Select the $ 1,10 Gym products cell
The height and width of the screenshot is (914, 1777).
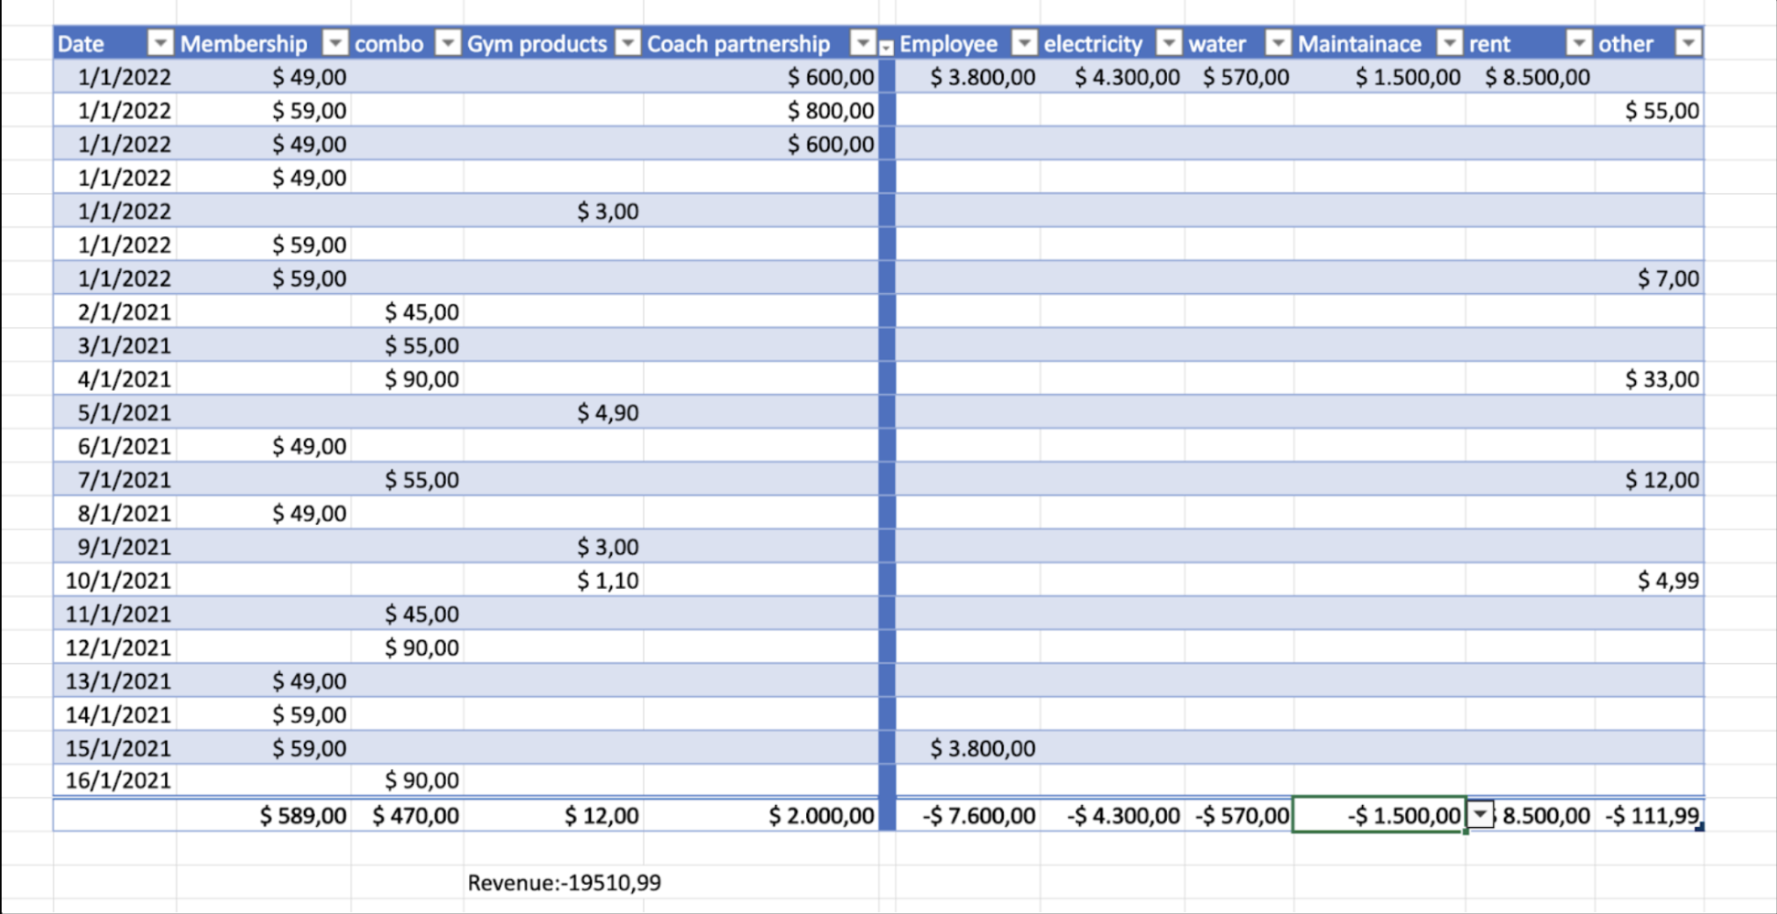tap(553, 581)
